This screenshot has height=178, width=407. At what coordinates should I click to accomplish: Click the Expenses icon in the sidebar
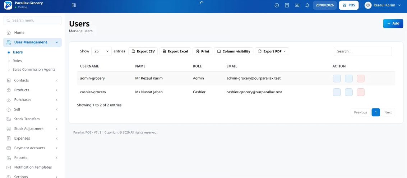point(9,138)
